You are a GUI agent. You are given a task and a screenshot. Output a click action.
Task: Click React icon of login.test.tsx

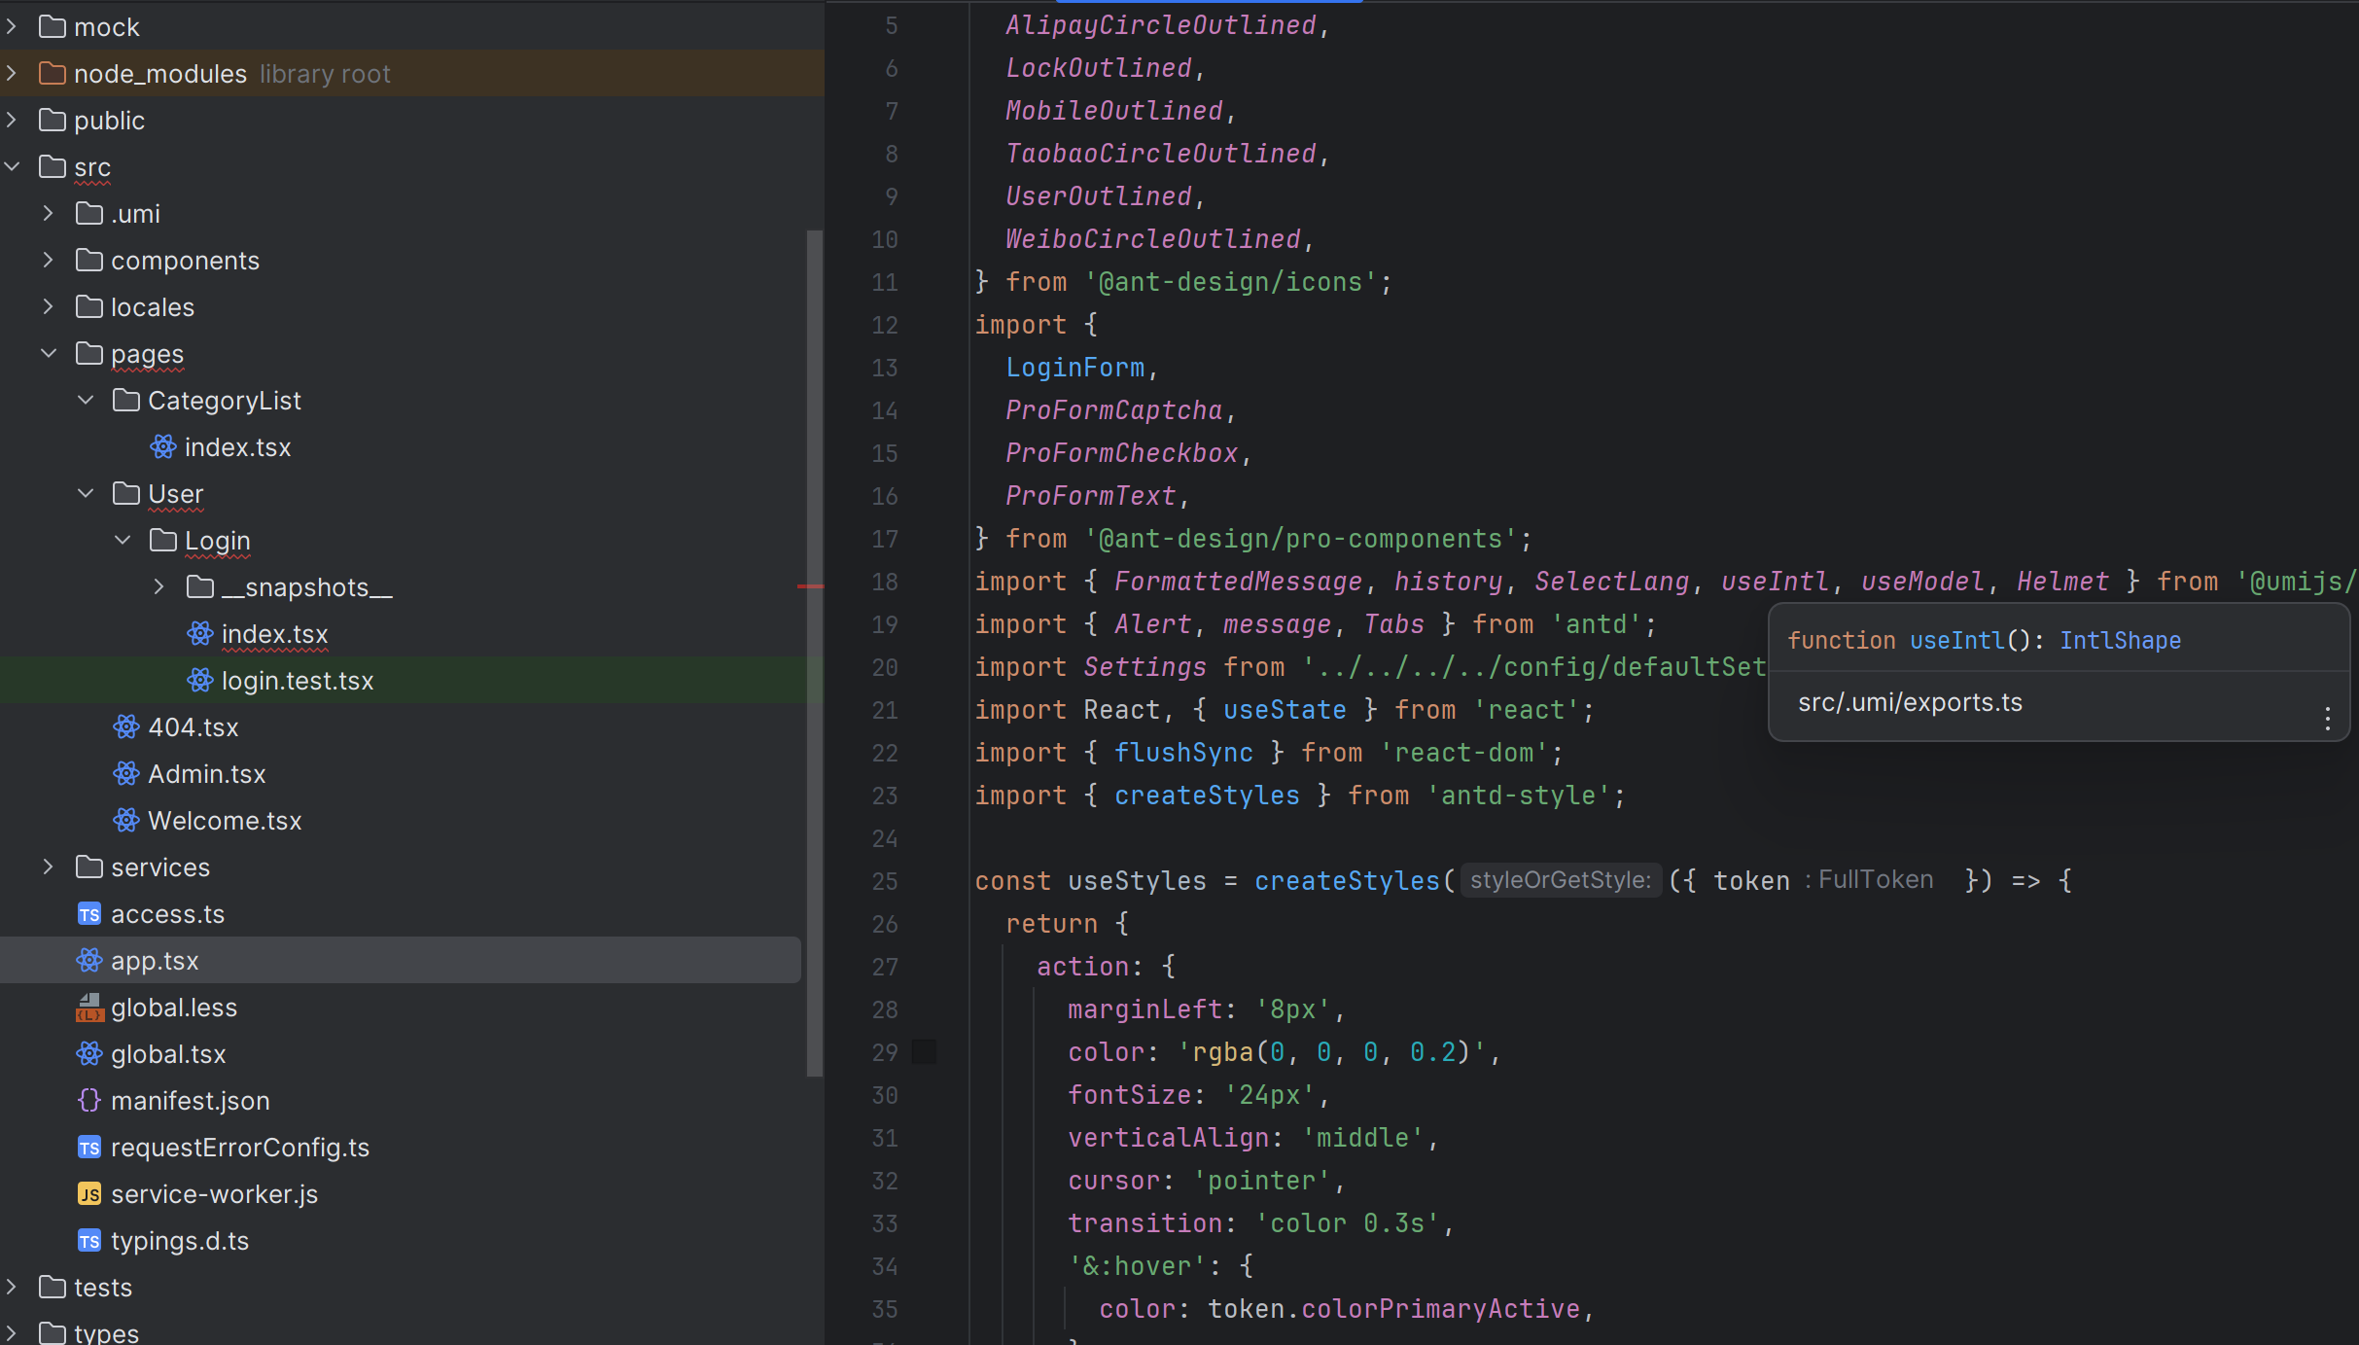200,681
